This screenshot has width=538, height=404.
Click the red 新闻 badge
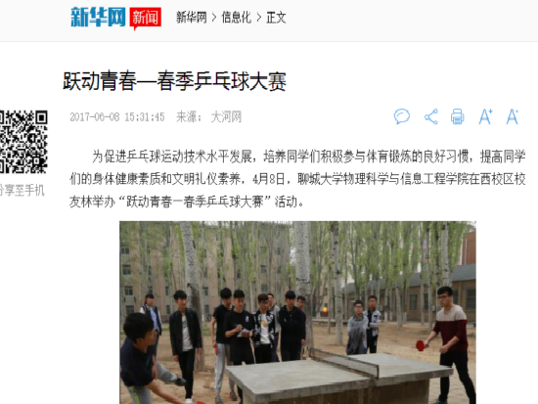(145, 18)
